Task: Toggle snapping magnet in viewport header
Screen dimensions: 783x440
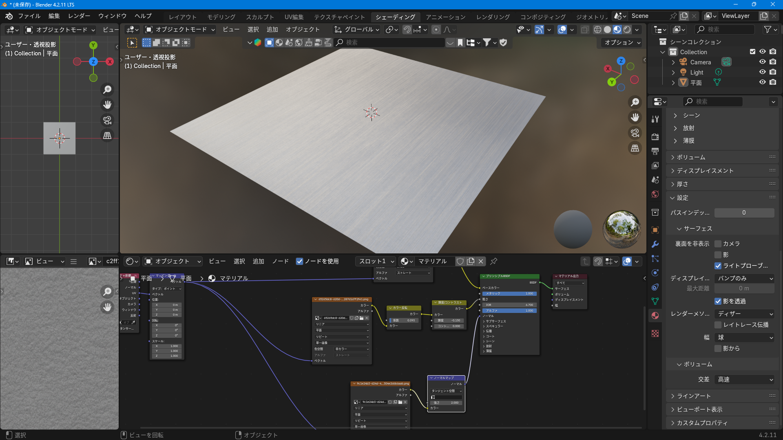Action: (407, 30)
